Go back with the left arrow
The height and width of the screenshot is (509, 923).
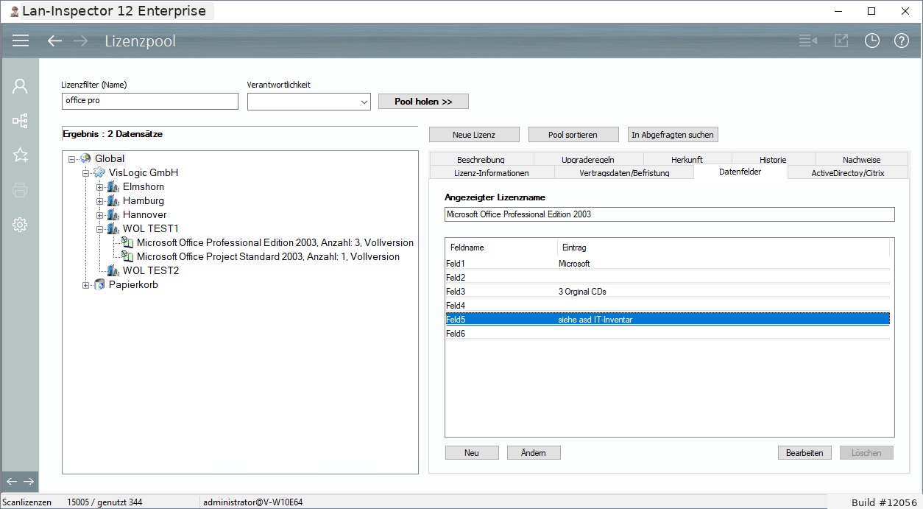click(54, 41)
